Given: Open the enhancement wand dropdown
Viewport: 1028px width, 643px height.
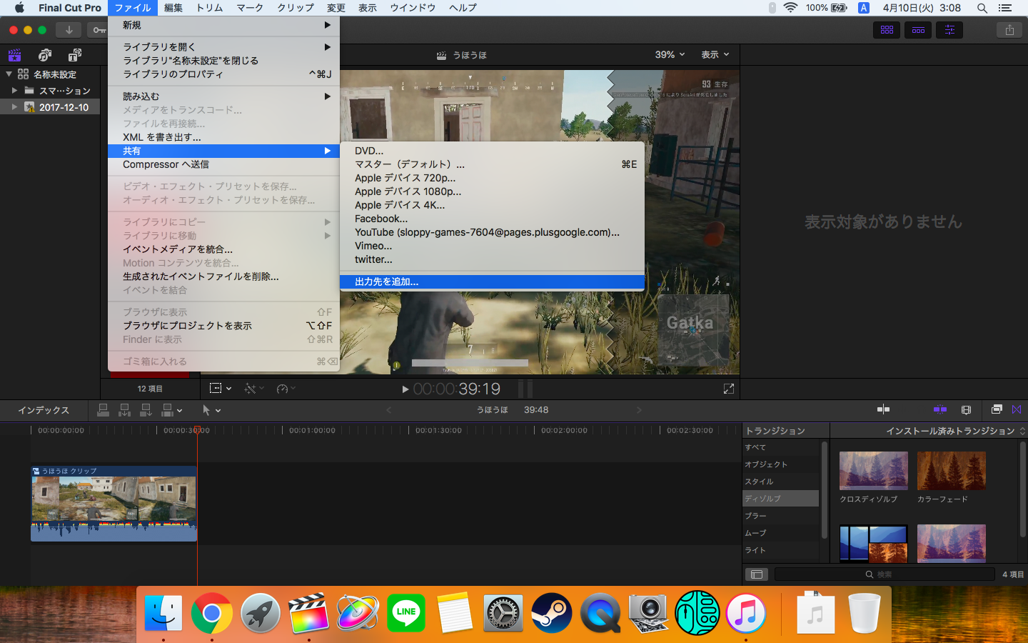Looking at the screenshot, I should click(x=254, y=389).
